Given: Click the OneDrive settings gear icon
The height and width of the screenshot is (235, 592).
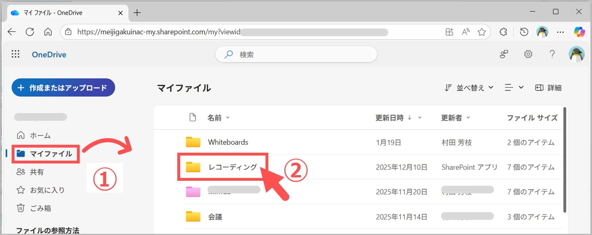Looking at the screenshot, I should pos(528,54).
